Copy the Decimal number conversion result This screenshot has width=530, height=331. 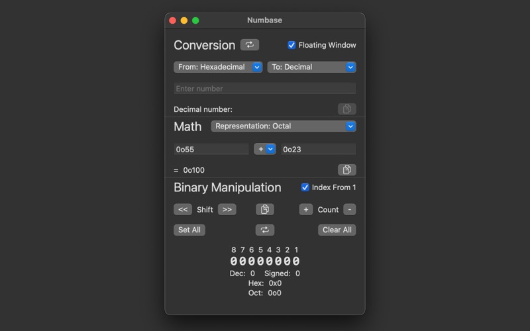coord(346,109)
